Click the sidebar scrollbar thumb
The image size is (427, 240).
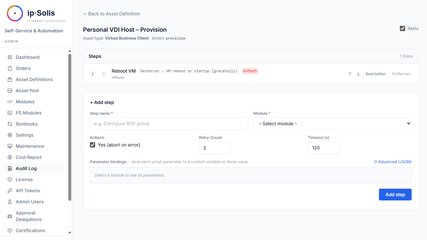(x=70, y=127)
